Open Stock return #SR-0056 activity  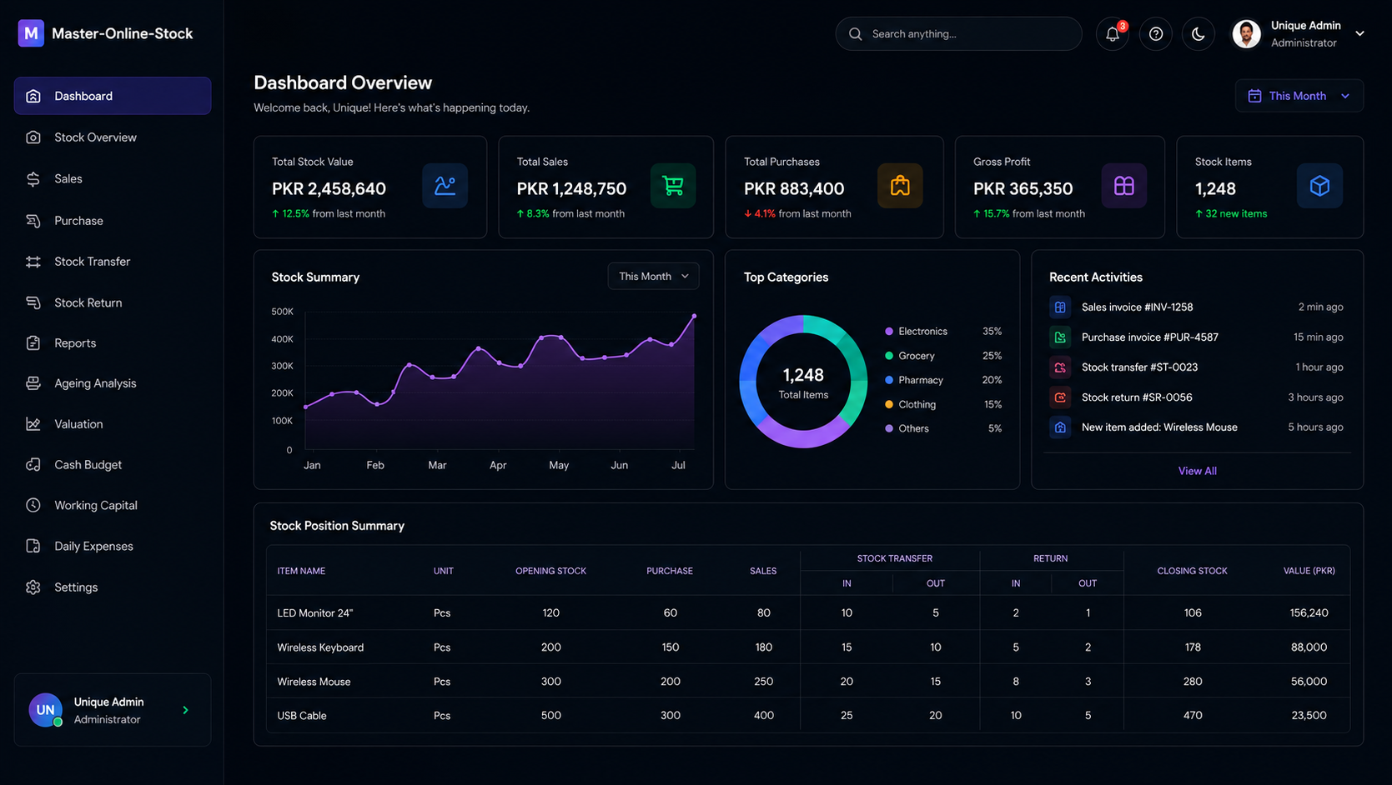1196,397
